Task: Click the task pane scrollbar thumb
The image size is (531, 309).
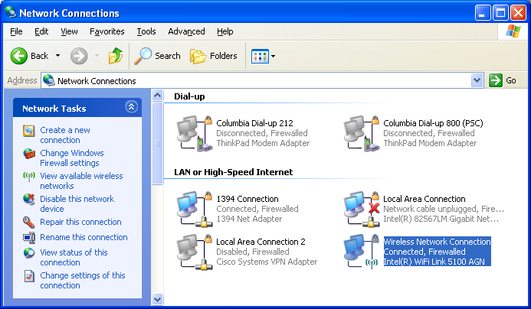Action: (x=158, y=143)
